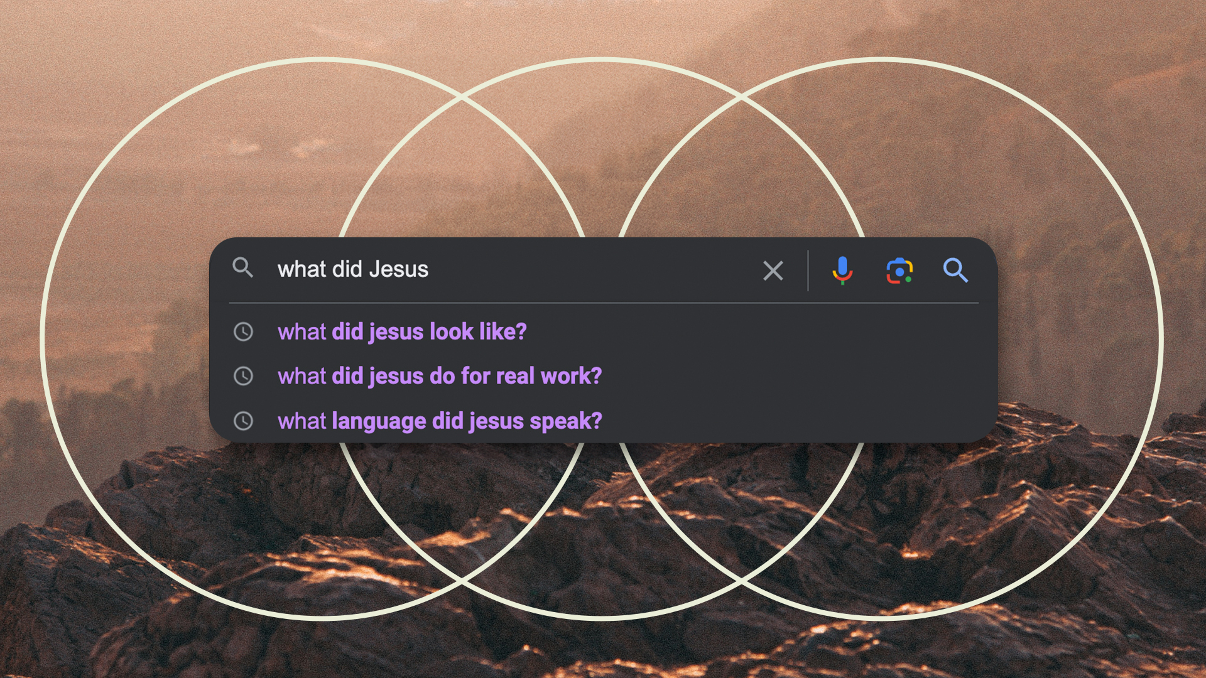This screenshot has height=678, width=1206.
Task: Run the search with the blue magnifier button
Action: click(x=955, y=271)
